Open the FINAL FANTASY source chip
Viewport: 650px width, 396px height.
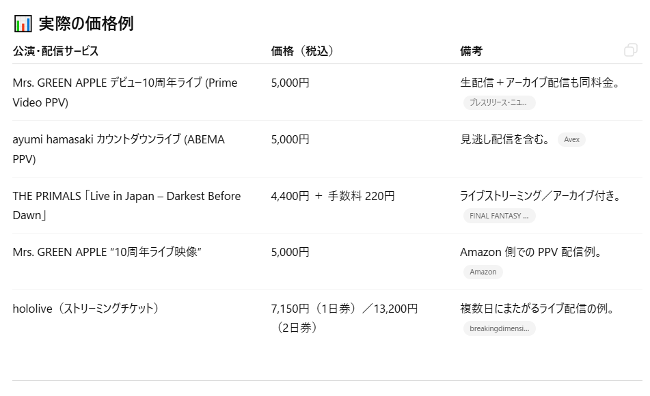click(499, 216)
